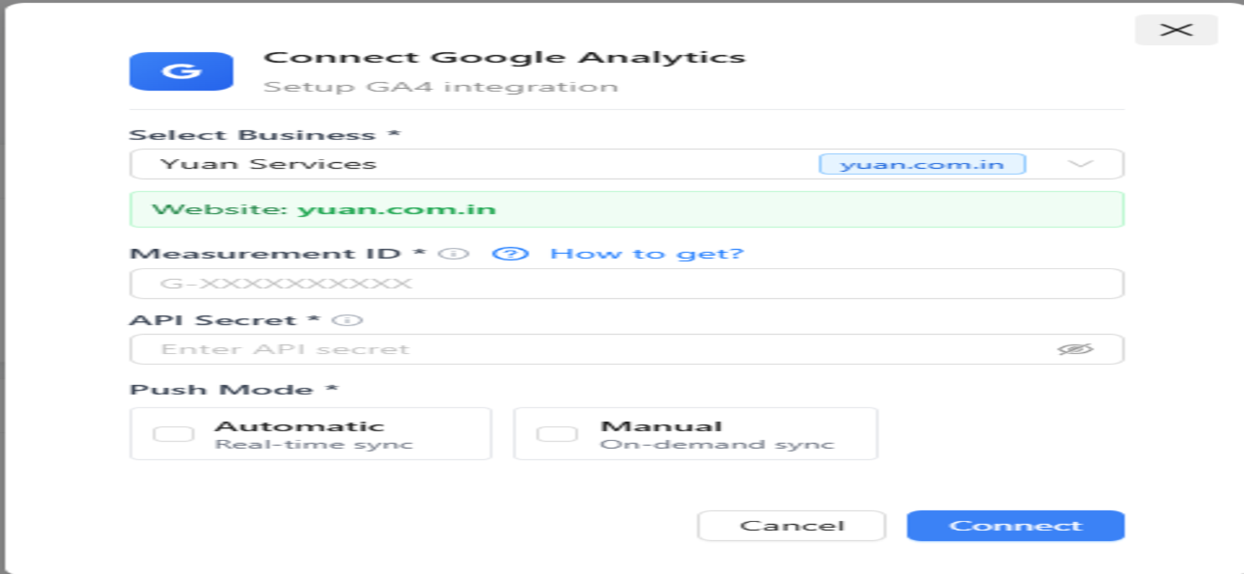Click the blue question mark help icon
The width and height of the screenshot is (1244, 574).
(x=510, y=254)
